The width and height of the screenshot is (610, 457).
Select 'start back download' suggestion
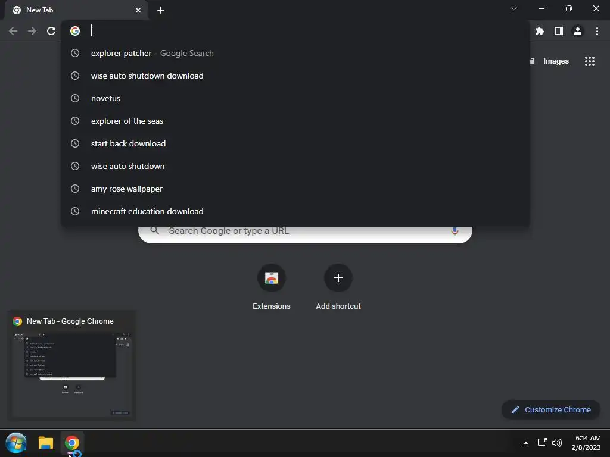pyautogui.click(x=295, y=143)
